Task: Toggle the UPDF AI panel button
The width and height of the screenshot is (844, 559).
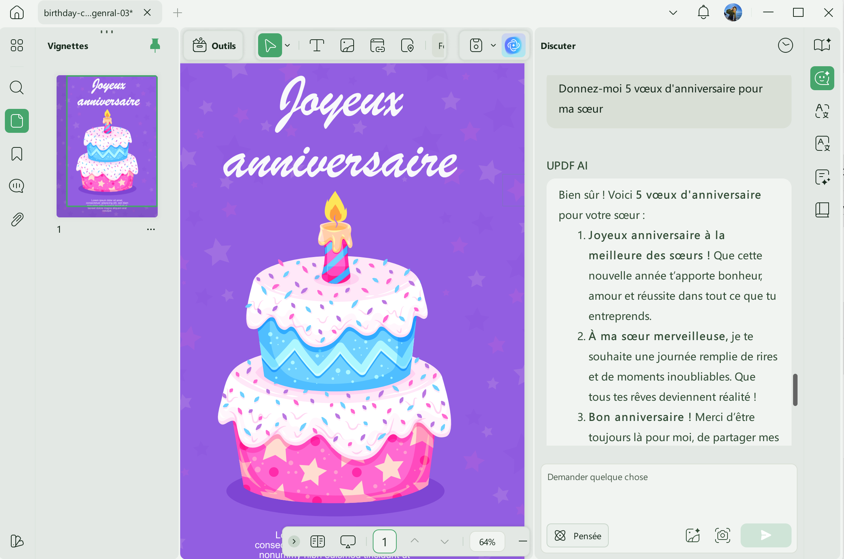Action: (513, 46)
